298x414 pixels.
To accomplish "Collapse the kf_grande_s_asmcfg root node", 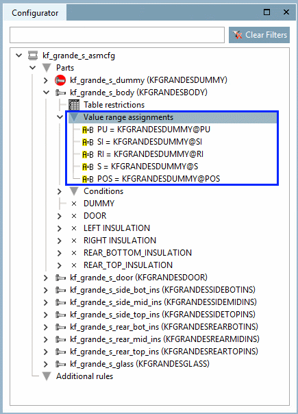I will [x=18, y=56].
